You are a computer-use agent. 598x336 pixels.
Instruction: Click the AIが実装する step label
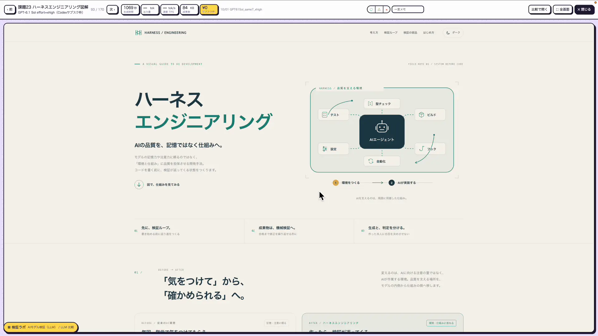pos(407,183)
